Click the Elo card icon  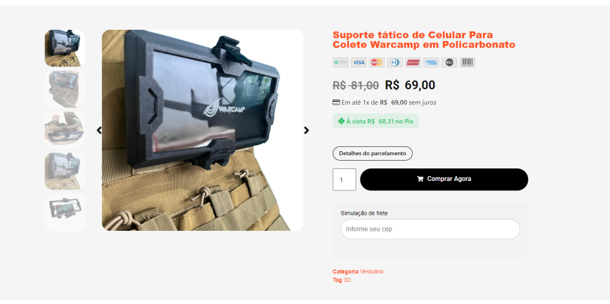tap(449, 62)
